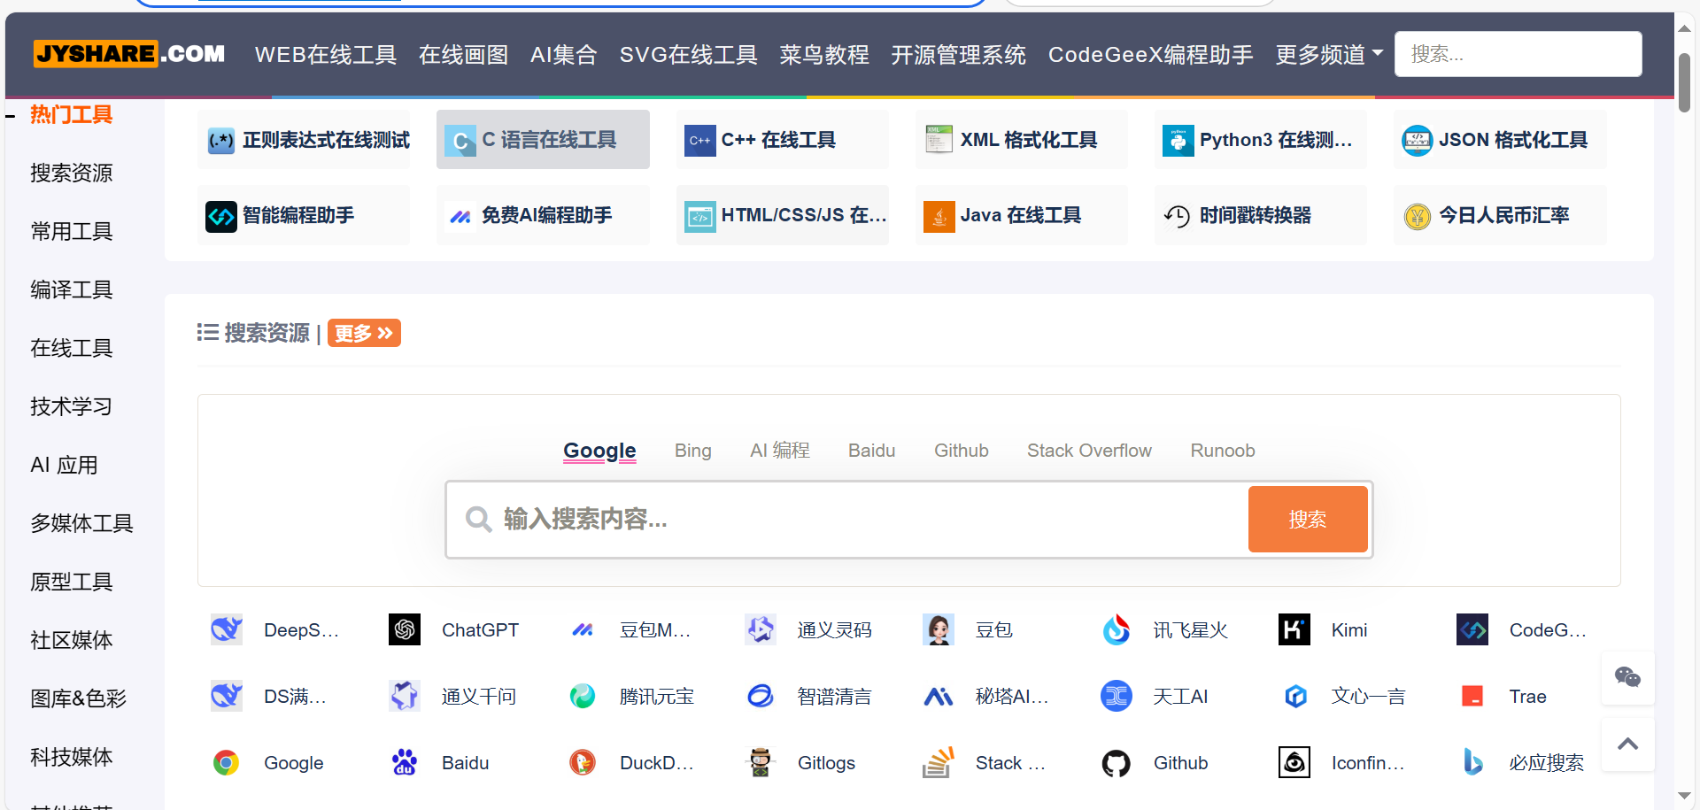This screenshot has width=1700, height=810.
Task: Open the timestamp converter clock icon
Action: 1178,216
